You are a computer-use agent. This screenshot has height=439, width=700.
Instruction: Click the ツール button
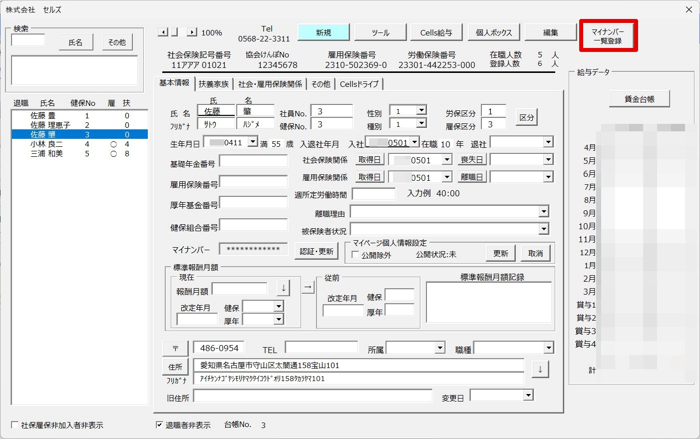[380, 32]
